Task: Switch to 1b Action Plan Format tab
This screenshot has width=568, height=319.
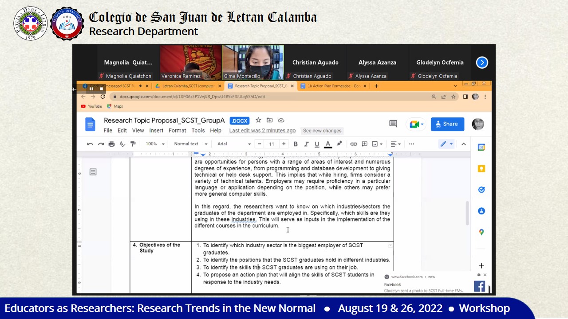Action: 331,86
